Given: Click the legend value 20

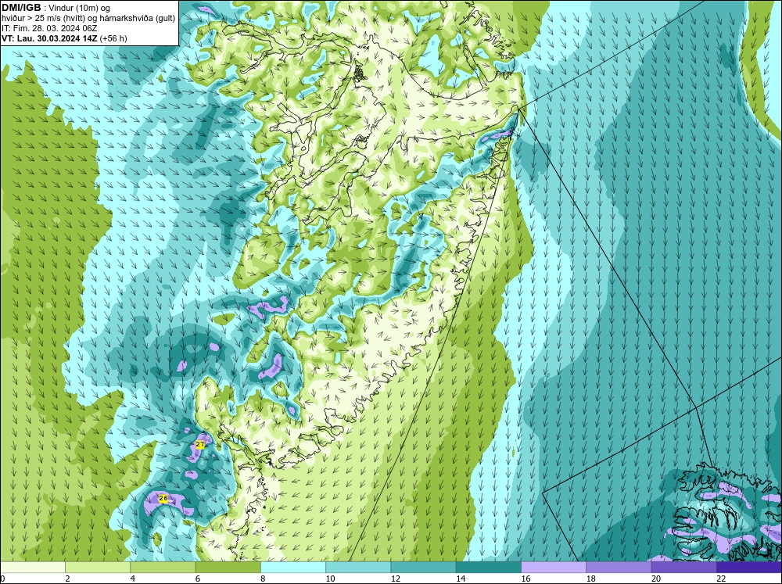Looking at the screenshot, I should click(x=656, y=578).
